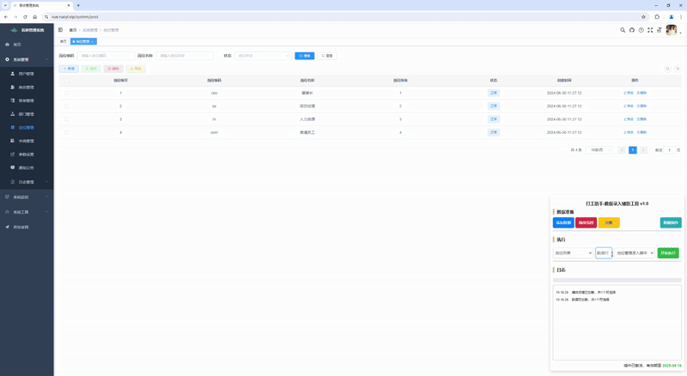Select the checkbox for the user row
687x376 pixels.
pyautogui.click(x=67, y=132)
